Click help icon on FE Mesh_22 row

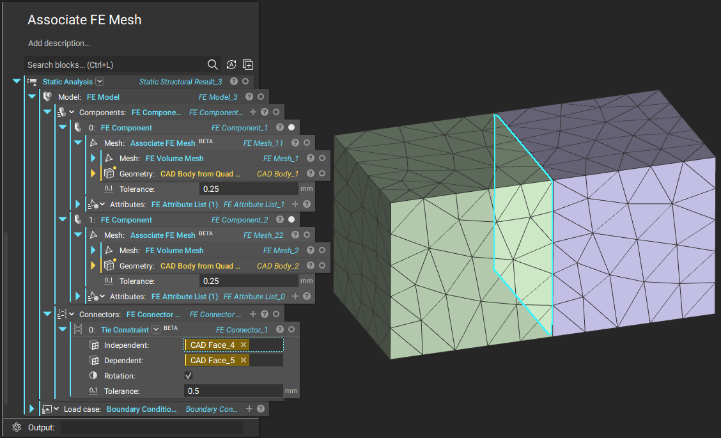coord(295,235)
